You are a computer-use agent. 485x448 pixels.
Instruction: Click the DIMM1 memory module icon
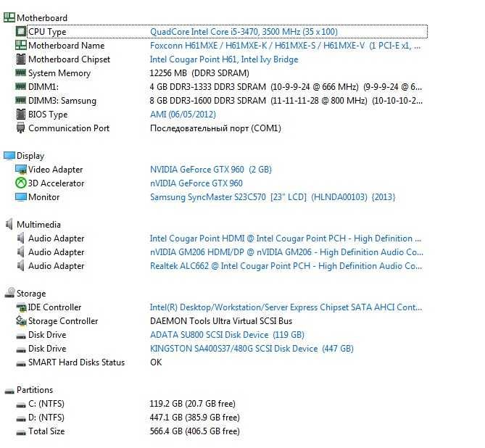point(21,86)
